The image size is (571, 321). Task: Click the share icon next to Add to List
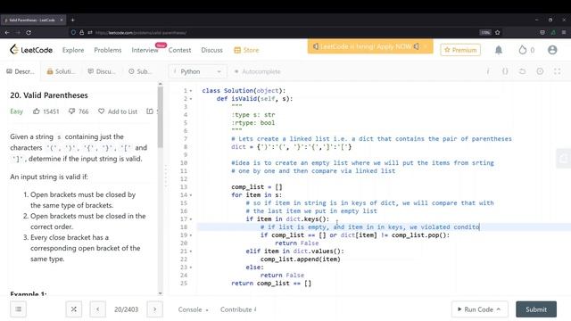(150, 111)
